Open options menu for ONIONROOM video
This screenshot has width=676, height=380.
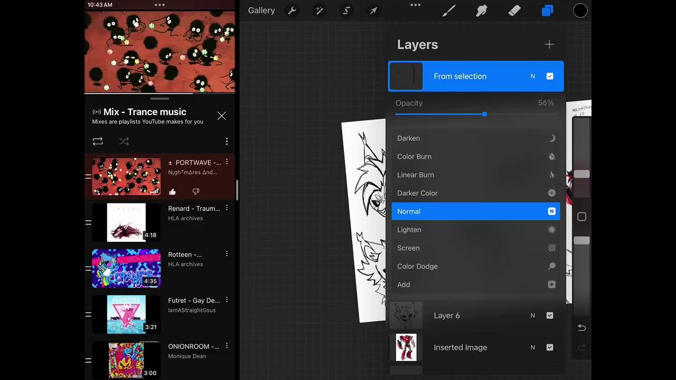coord(227,346)
